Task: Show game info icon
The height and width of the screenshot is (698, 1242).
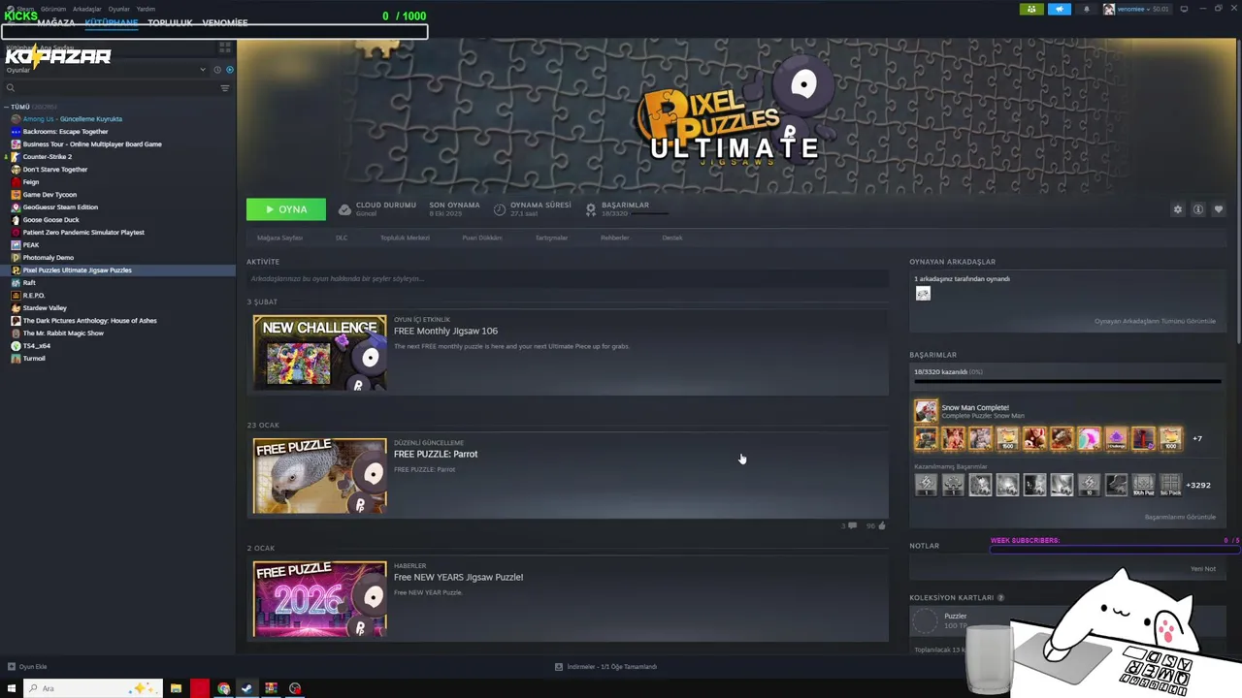Action: [x=1198, y=209]
